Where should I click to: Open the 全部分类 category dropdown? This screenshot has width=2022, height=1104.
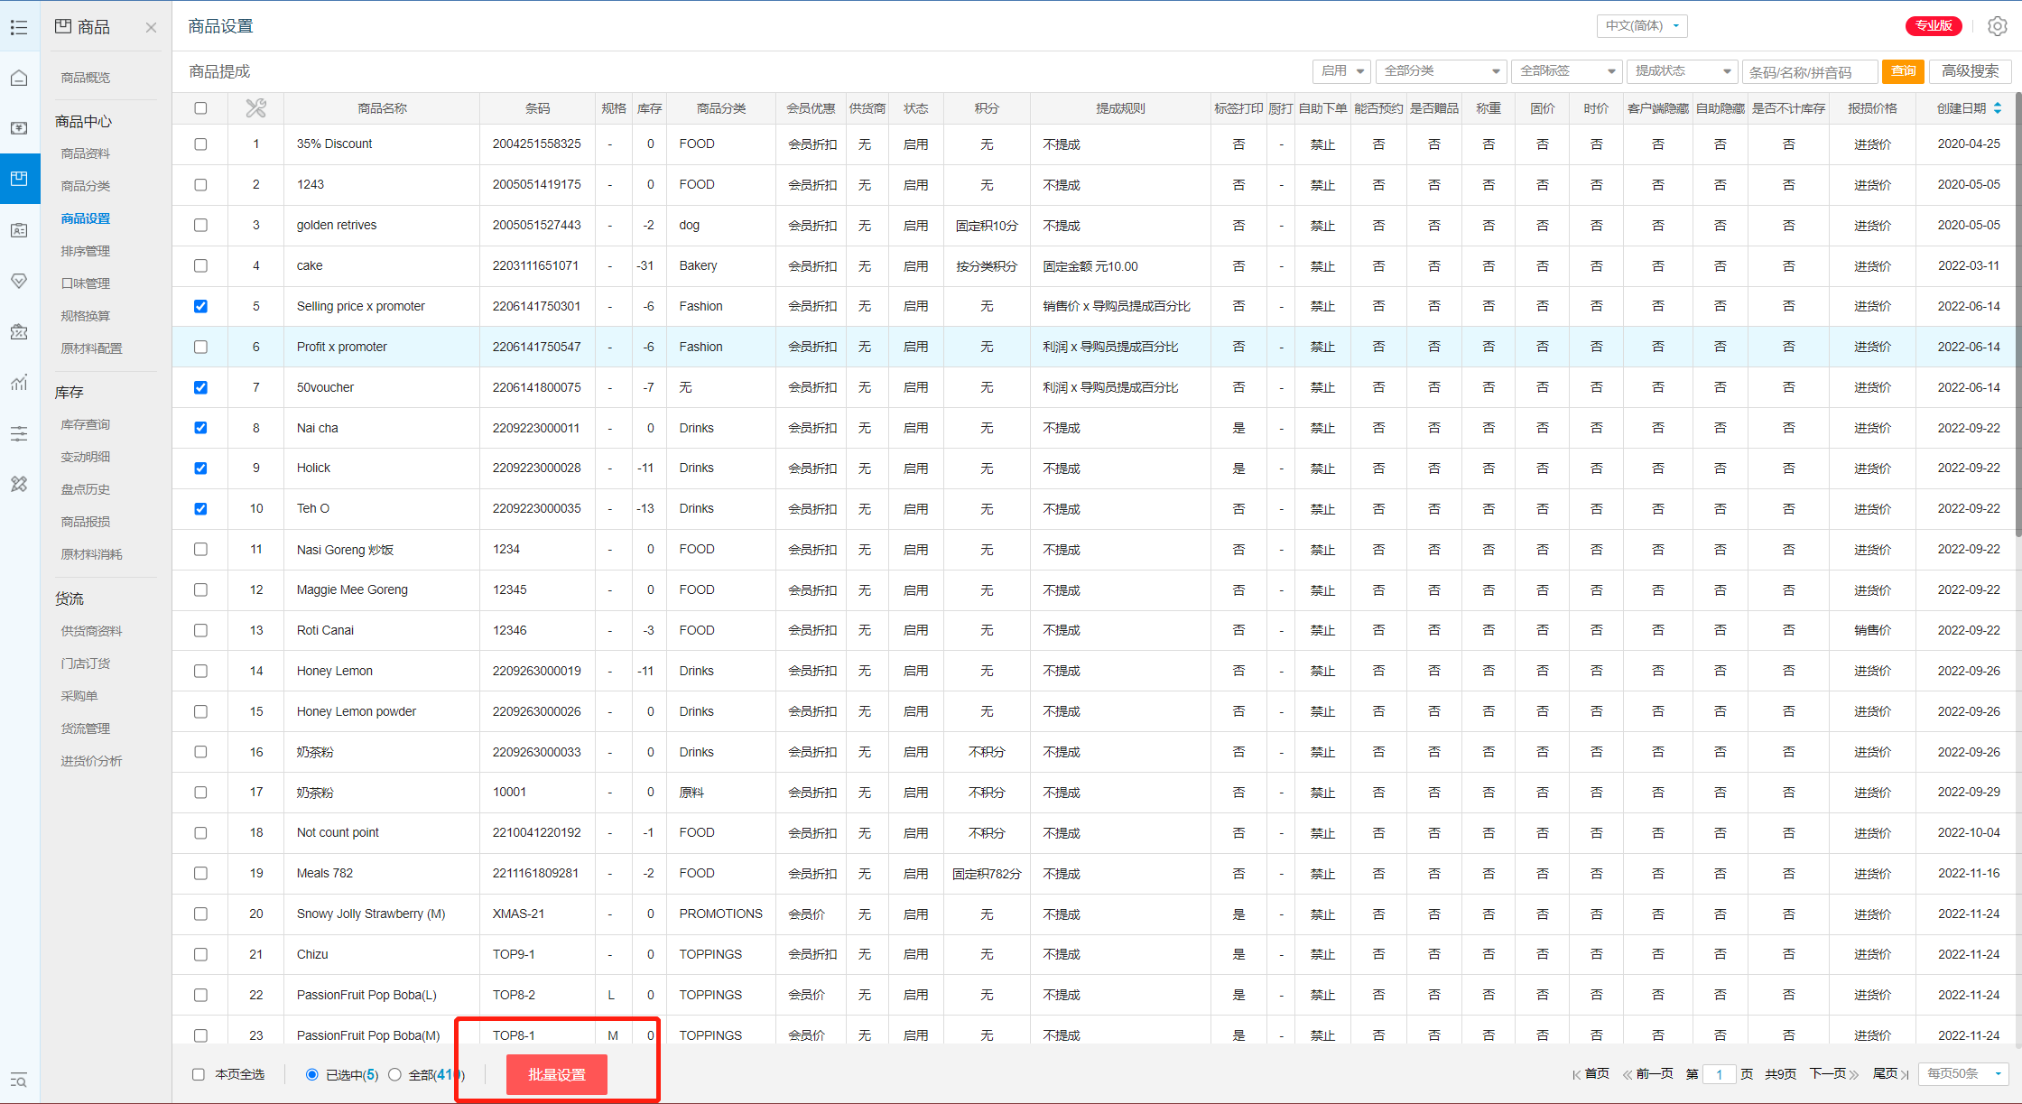(x=1441, y=71)
